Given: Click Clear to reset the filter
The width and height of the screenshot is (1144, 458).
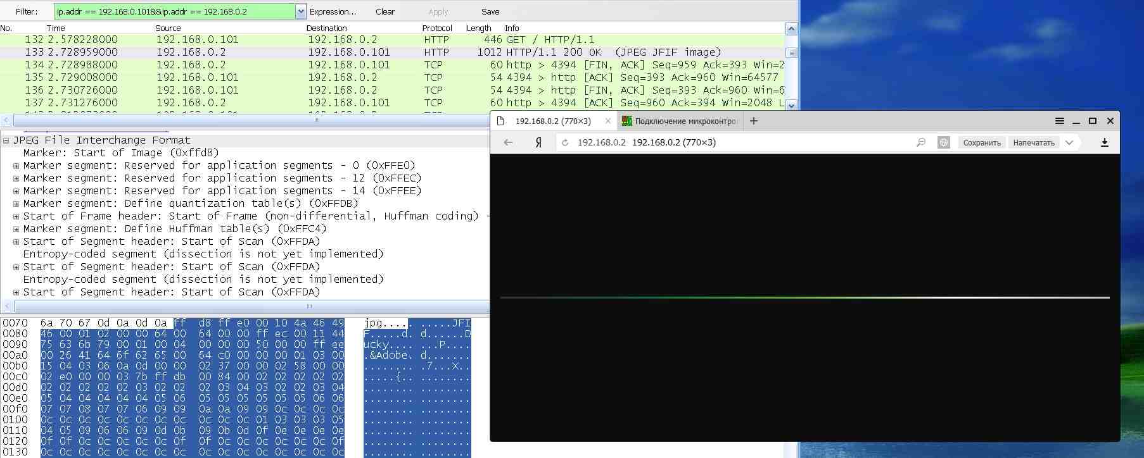Looking at the screenshot, I should click(x=385, y=11).
